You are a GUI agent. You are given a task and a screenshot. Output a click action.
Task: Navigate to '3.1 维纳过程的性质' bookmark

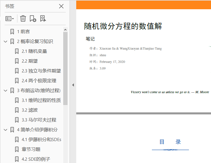click(x=41, y=100)
